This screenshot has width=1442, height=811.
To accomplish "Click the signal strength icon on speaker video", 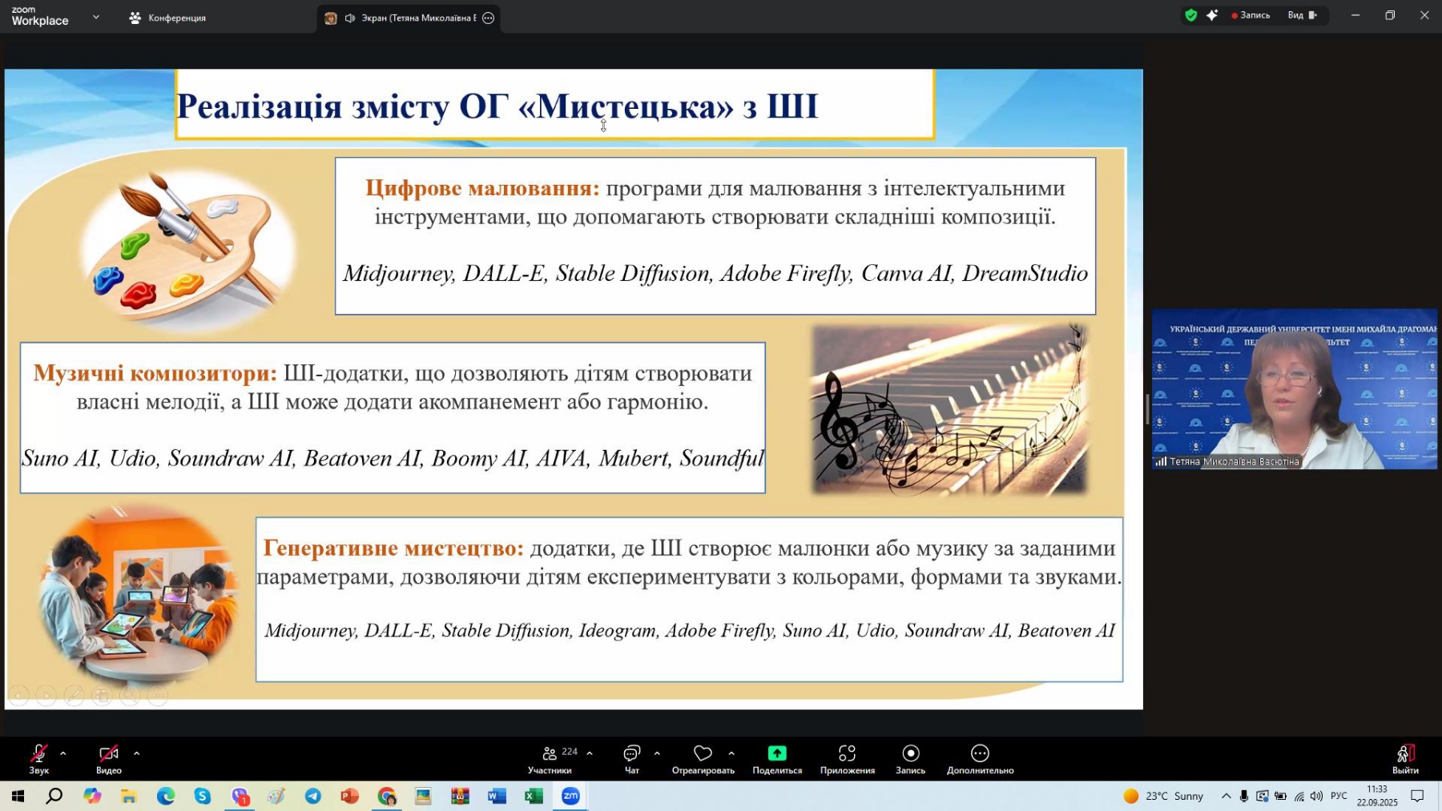I will pyautogui.click(x=1161, y=461).
